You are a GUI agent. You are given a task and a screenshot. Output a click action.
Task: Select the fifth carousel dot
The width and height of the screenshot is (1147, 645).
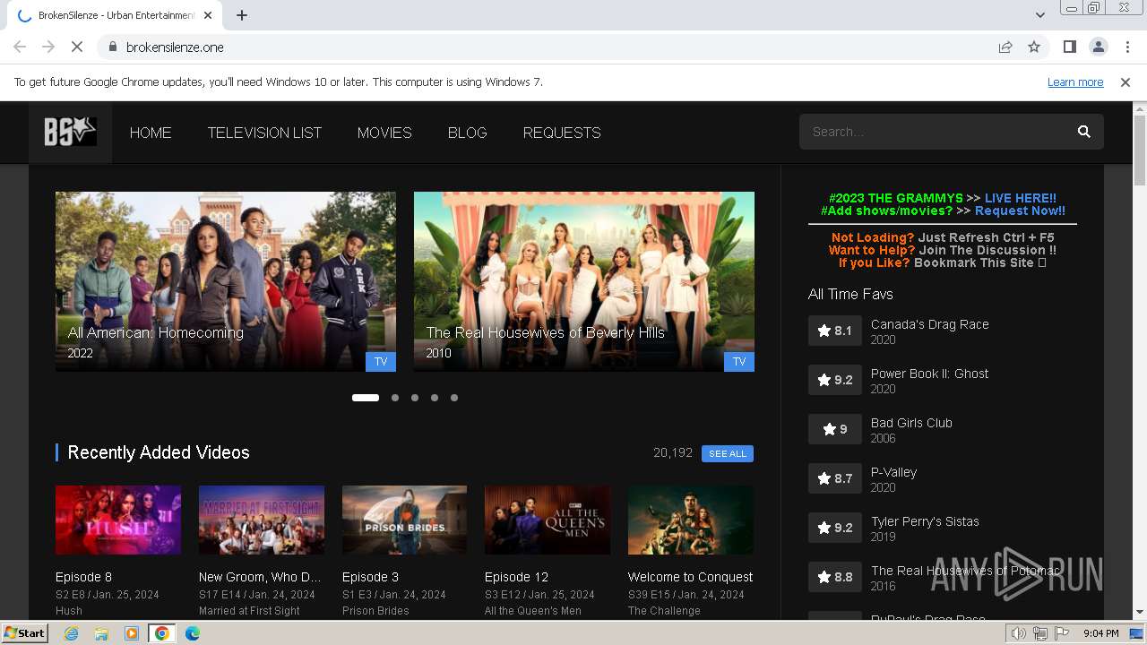click(454, 398)
